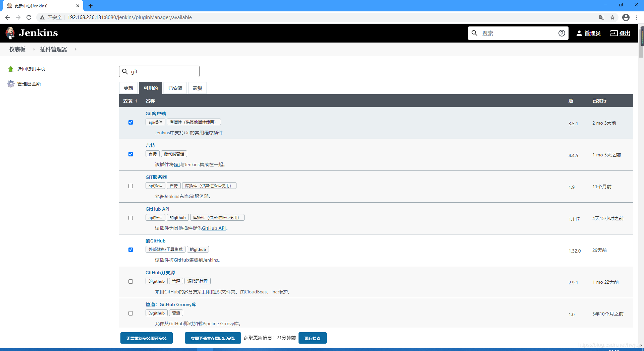644x351 pixels.
Task: Click the Jenkins butler logo icon
Action: (x=10, y=33)
